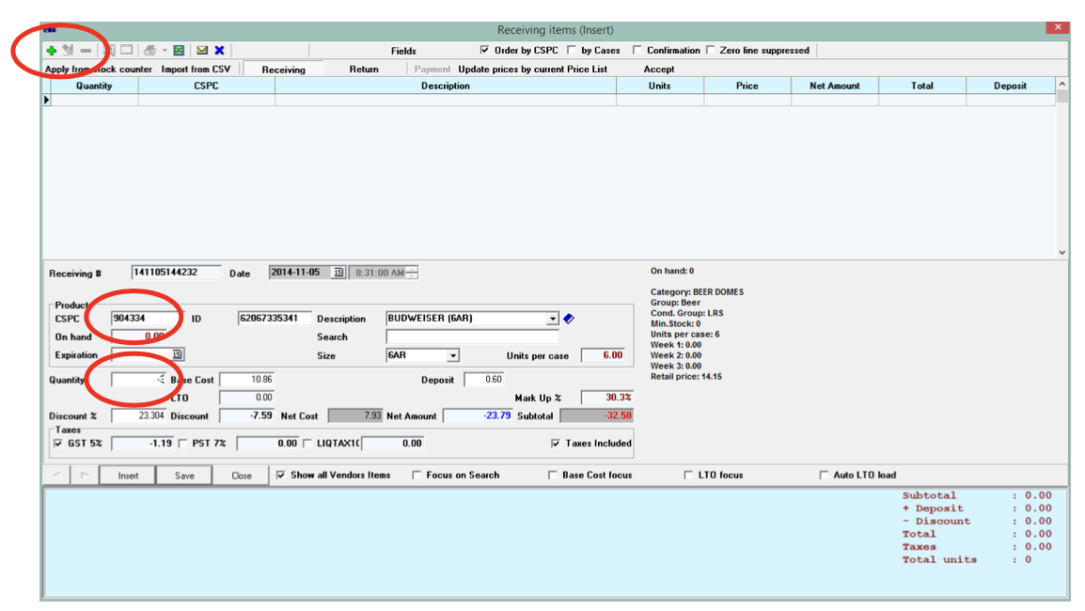Click the ID field with 62067335341
Image resolution: width=1085 pixels, height=611 pixels.
pos(274,319)
